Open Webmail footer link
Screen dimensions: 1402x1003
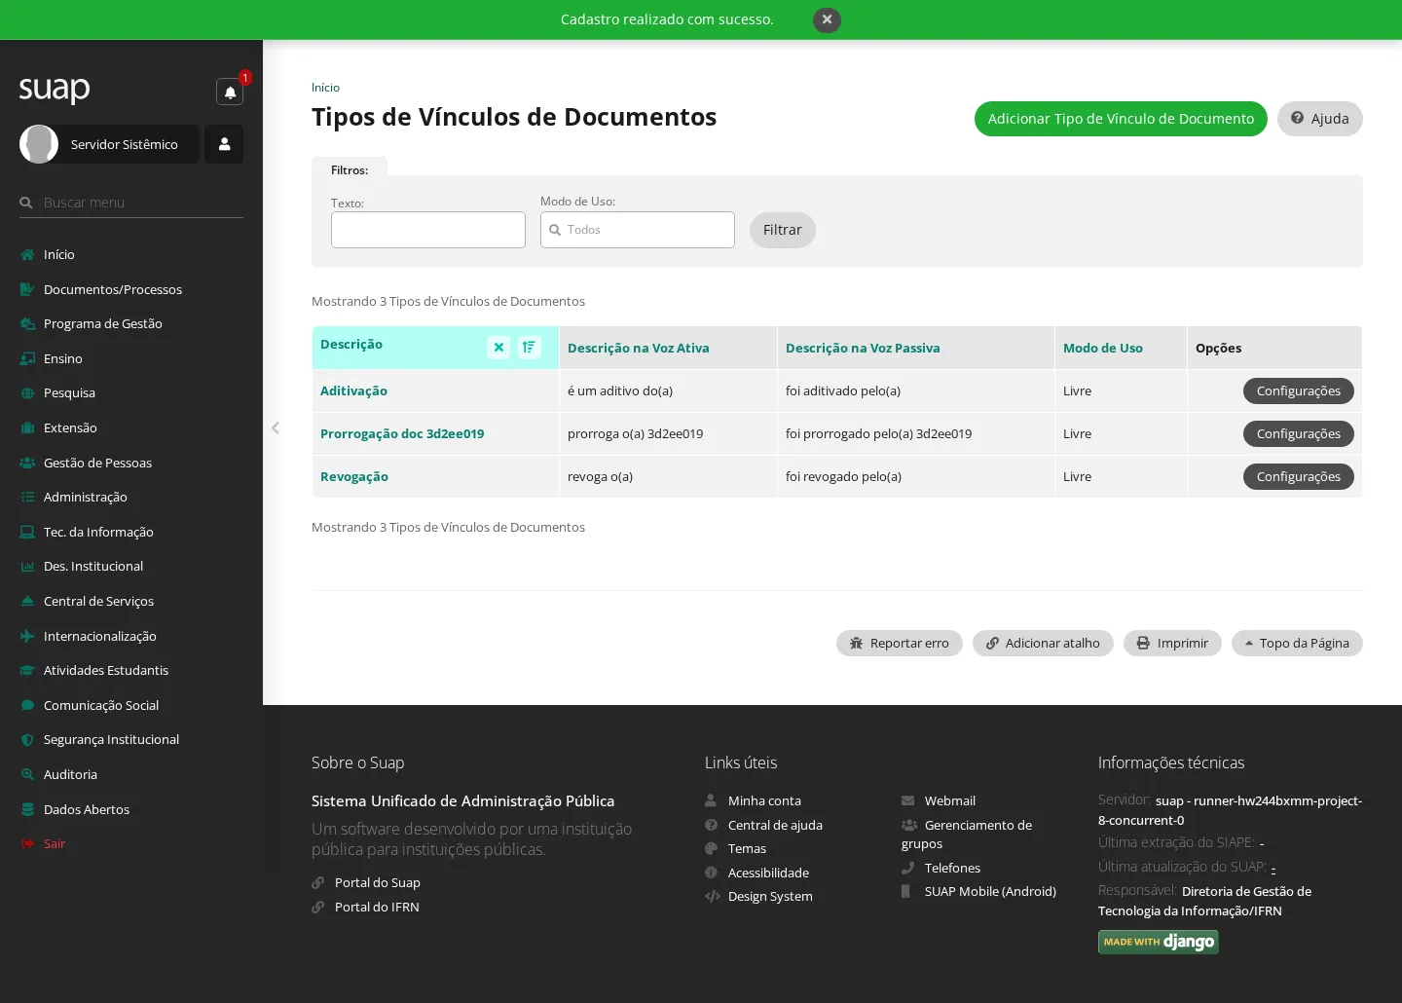950,800
